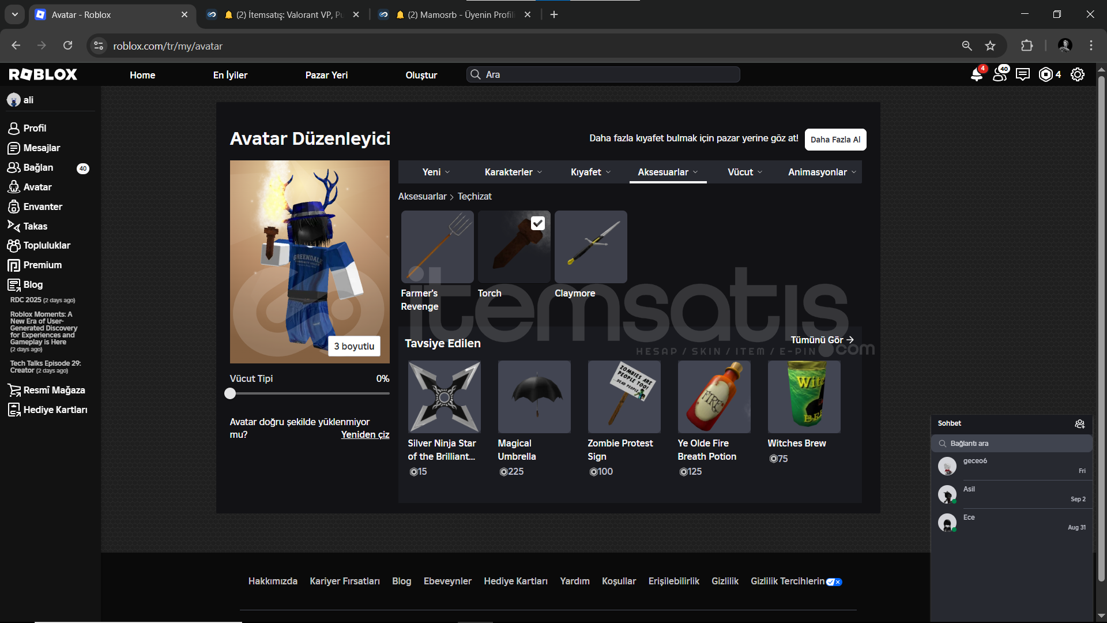Viewport: 1107px width, 623px height.
Task: Select the Farmer's Revenge accessory thumbnail
Action: pyautogui.click(x=438, y=247)
